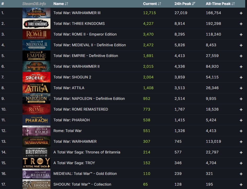Open THREE KINGDOMS game thumbnail
The width and height of the screenshot is (247, 189).
[36, 24]
